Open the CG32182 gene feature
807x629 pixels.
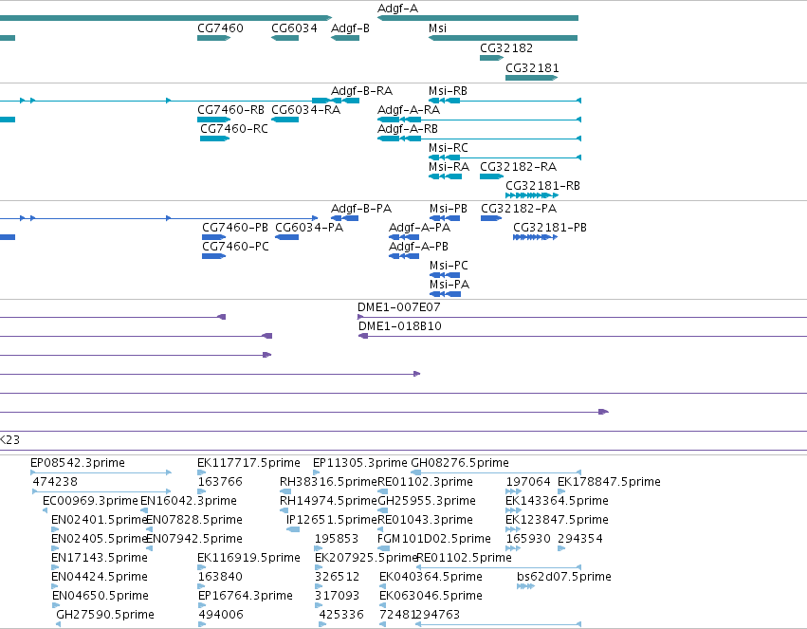491,58
